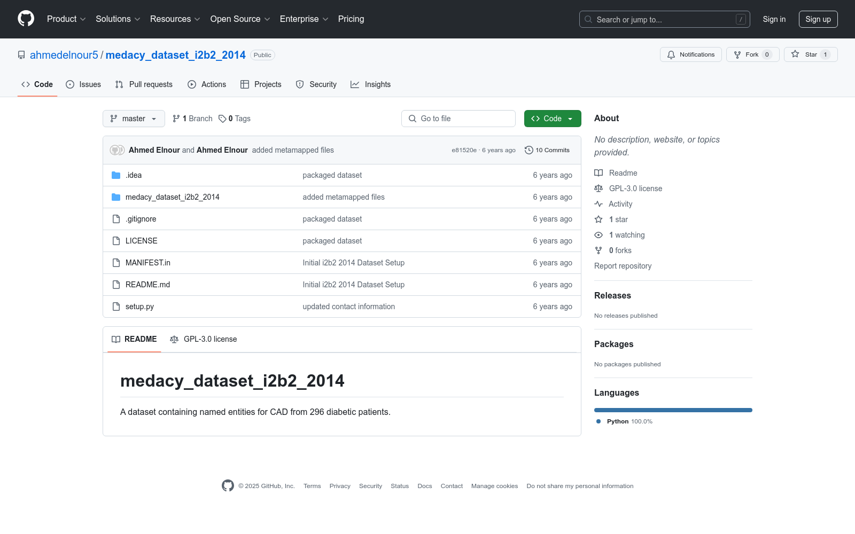Image resolution: width=855 pixels, height=534 pixels.
Task: View the 10 Commits history
Action: click(547, 150)
